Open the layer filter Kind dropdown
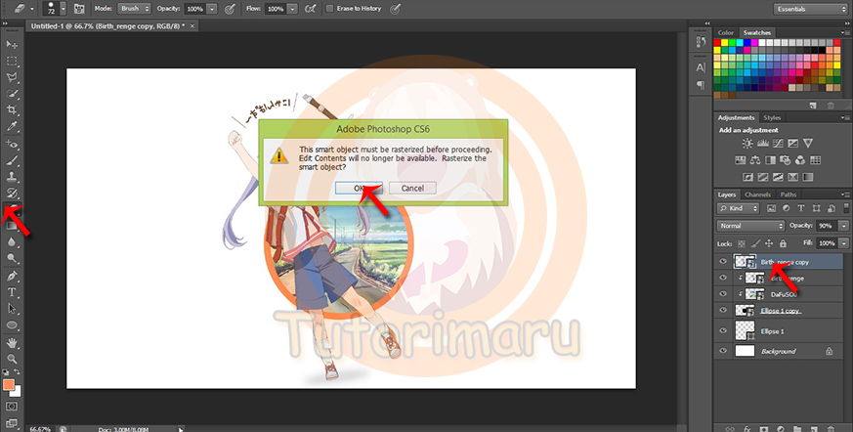Image resolution: width=853 pixels, height=432 pixels. (x=738, y=208)
